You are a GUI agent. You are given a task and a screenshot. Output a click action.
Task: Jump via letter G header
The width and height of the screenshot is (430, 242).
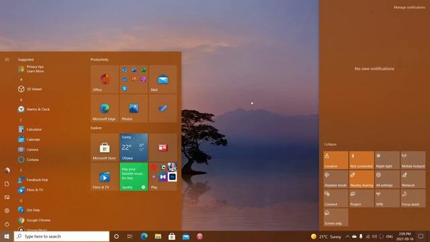point(21,200)
